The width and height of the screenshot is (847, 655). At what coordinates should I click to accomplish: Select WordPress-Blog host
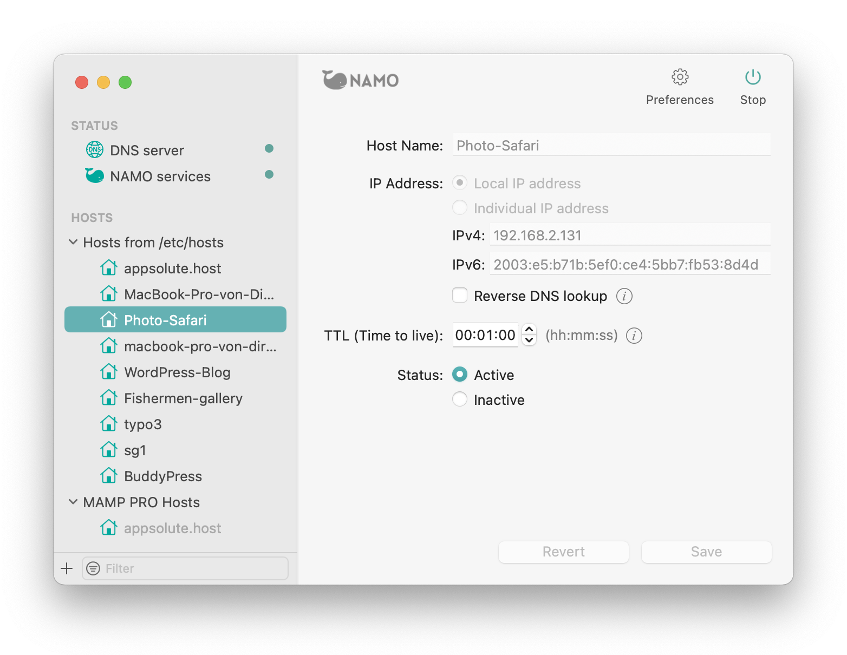coord(175,372)
